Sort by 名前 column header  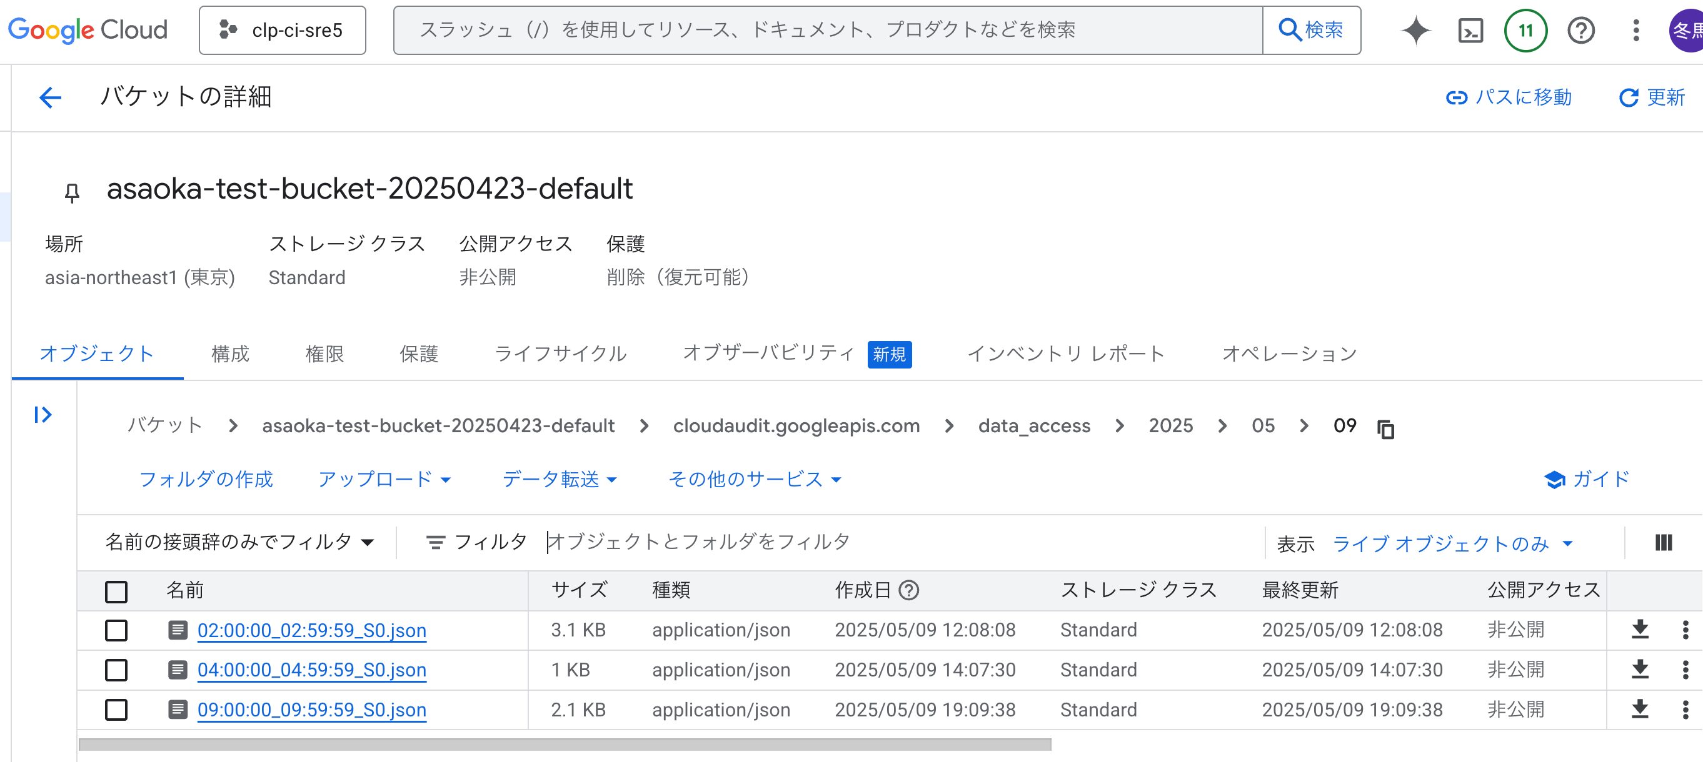pos(184,590)
